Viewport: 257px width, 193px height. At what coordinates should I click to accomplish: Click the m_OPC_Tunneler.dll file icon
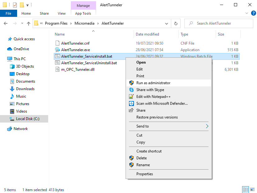tap(57, 70)
